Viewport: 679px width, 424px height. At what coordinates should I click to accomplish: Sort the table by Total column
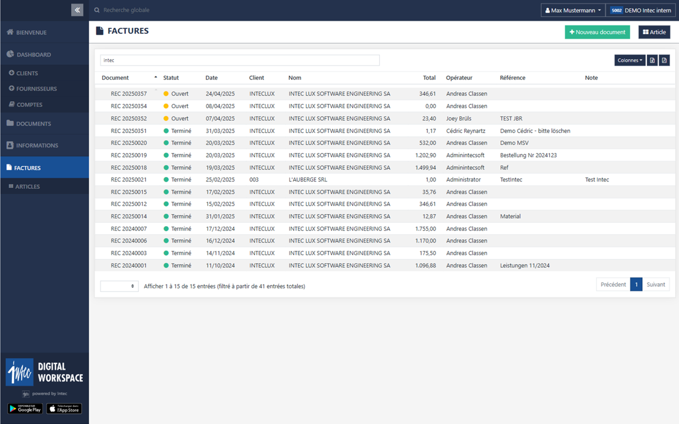tap(429, 78)
